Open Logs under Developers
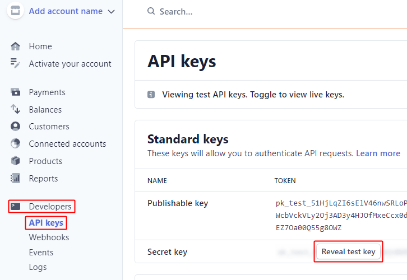Viewport: 407px width, 280px height. pos(38,267)
